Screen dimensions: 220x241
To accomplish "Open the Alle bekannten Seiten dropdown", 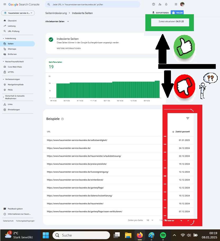I will [x=57, y=22].
